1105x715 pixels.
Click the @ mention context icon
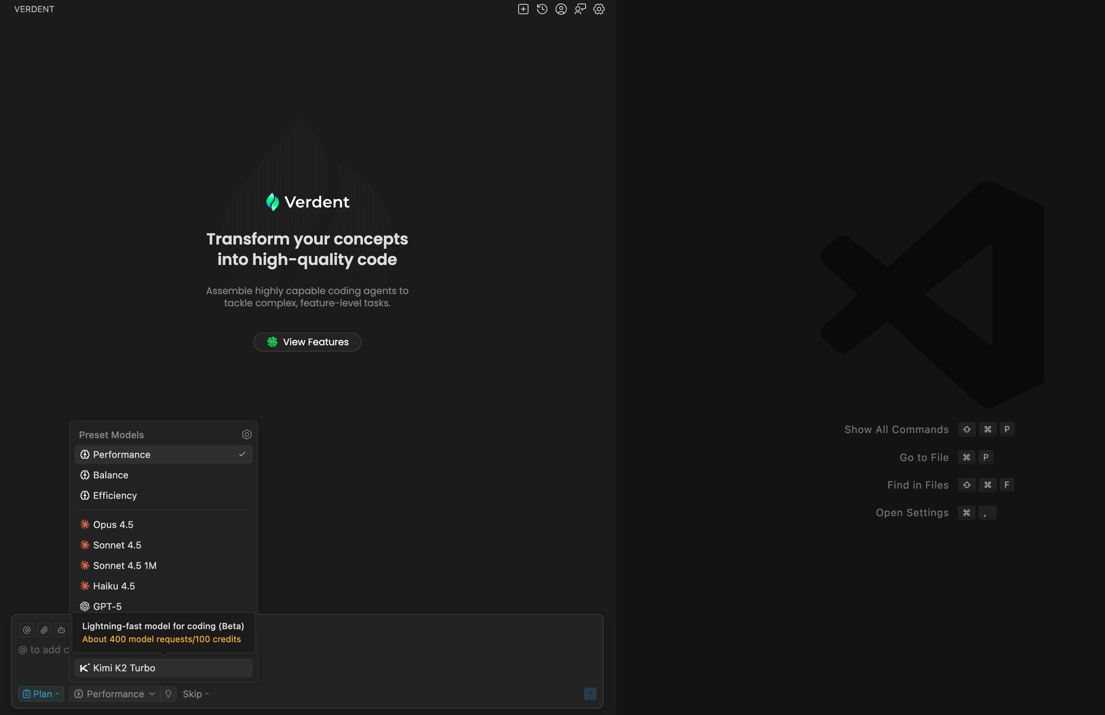point(27,630)
